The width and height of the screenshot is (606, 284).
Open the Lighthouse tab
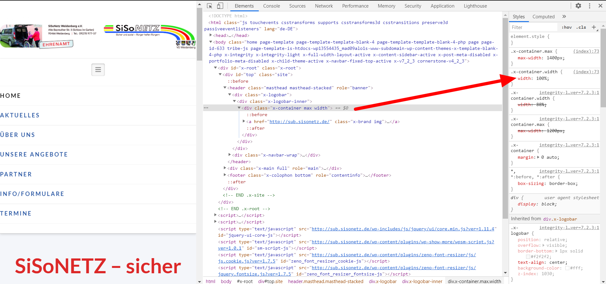tap(475, 6)
